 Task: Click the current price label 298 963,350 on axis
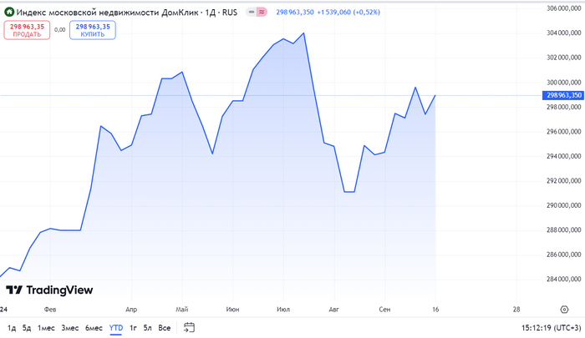point(563,95)
